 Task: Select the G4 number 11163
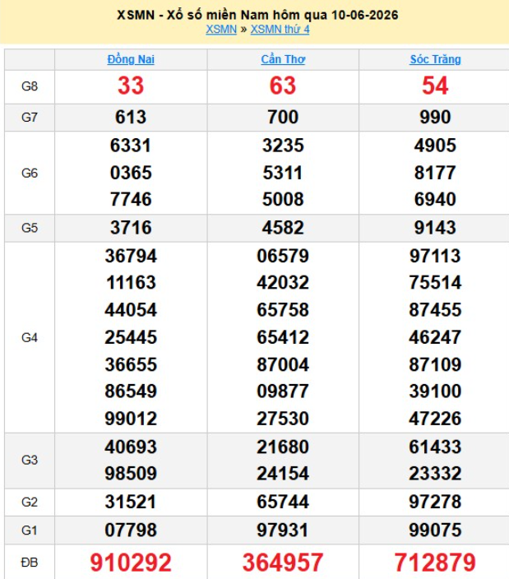[x=131, y=283]
